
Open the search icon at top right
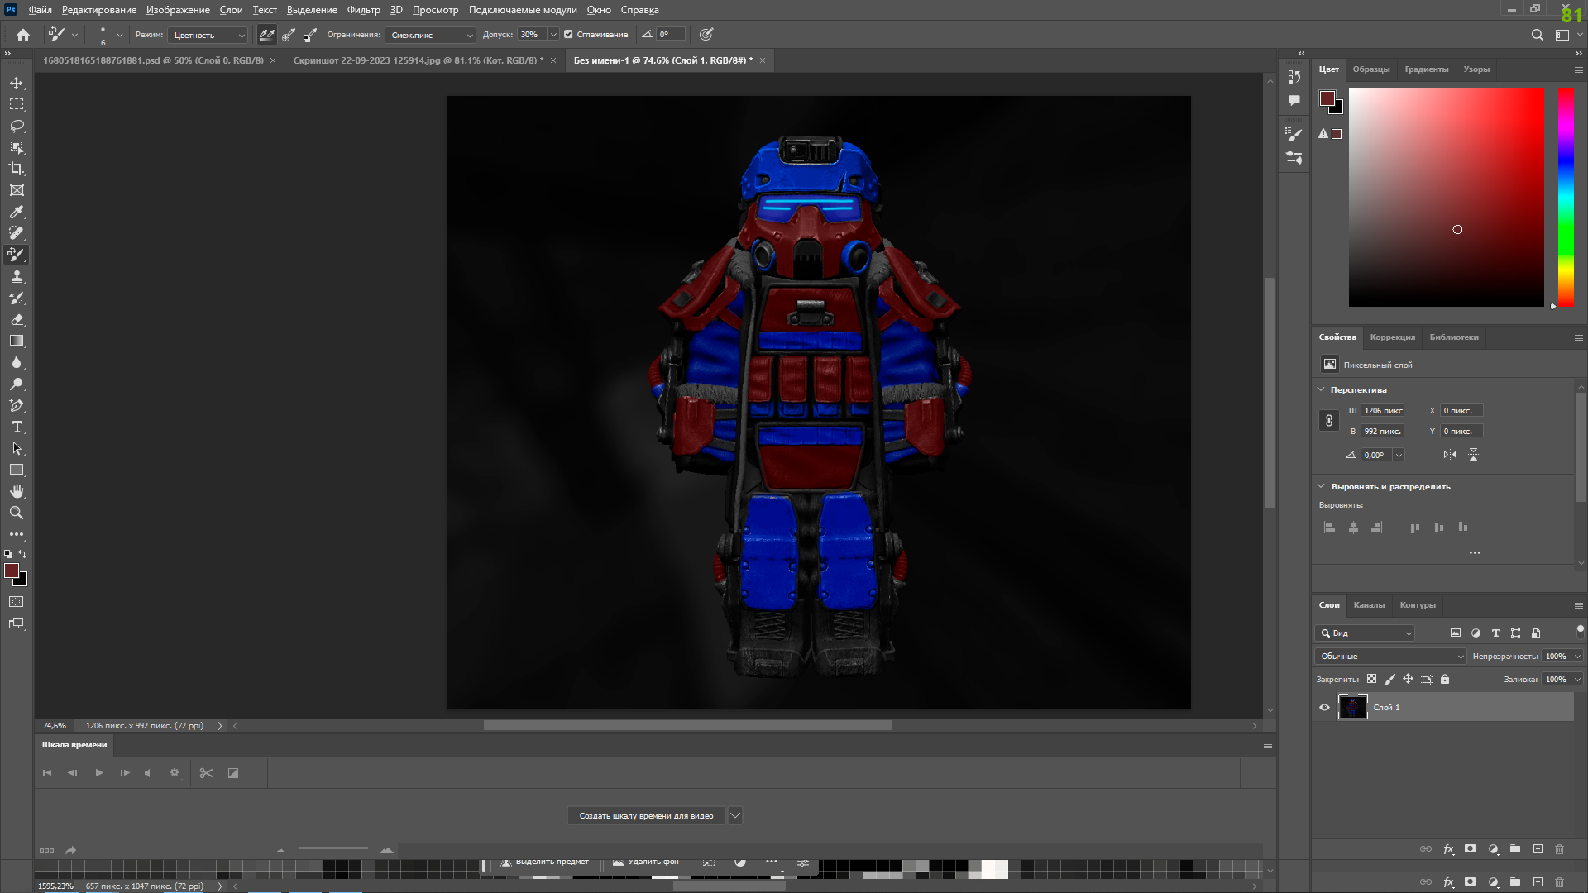(1537, 35)
